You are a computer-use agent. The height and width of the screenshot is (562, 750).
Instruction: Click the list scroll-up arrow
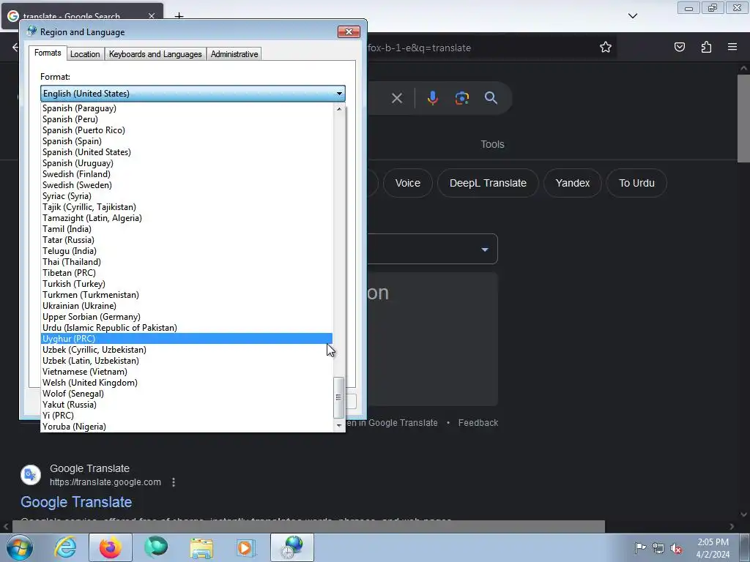coord(339,109)
